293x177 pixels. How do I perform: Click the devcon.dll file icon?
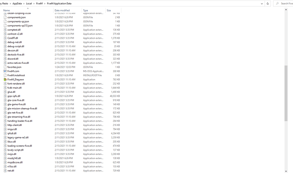click(x=5, y=51)
